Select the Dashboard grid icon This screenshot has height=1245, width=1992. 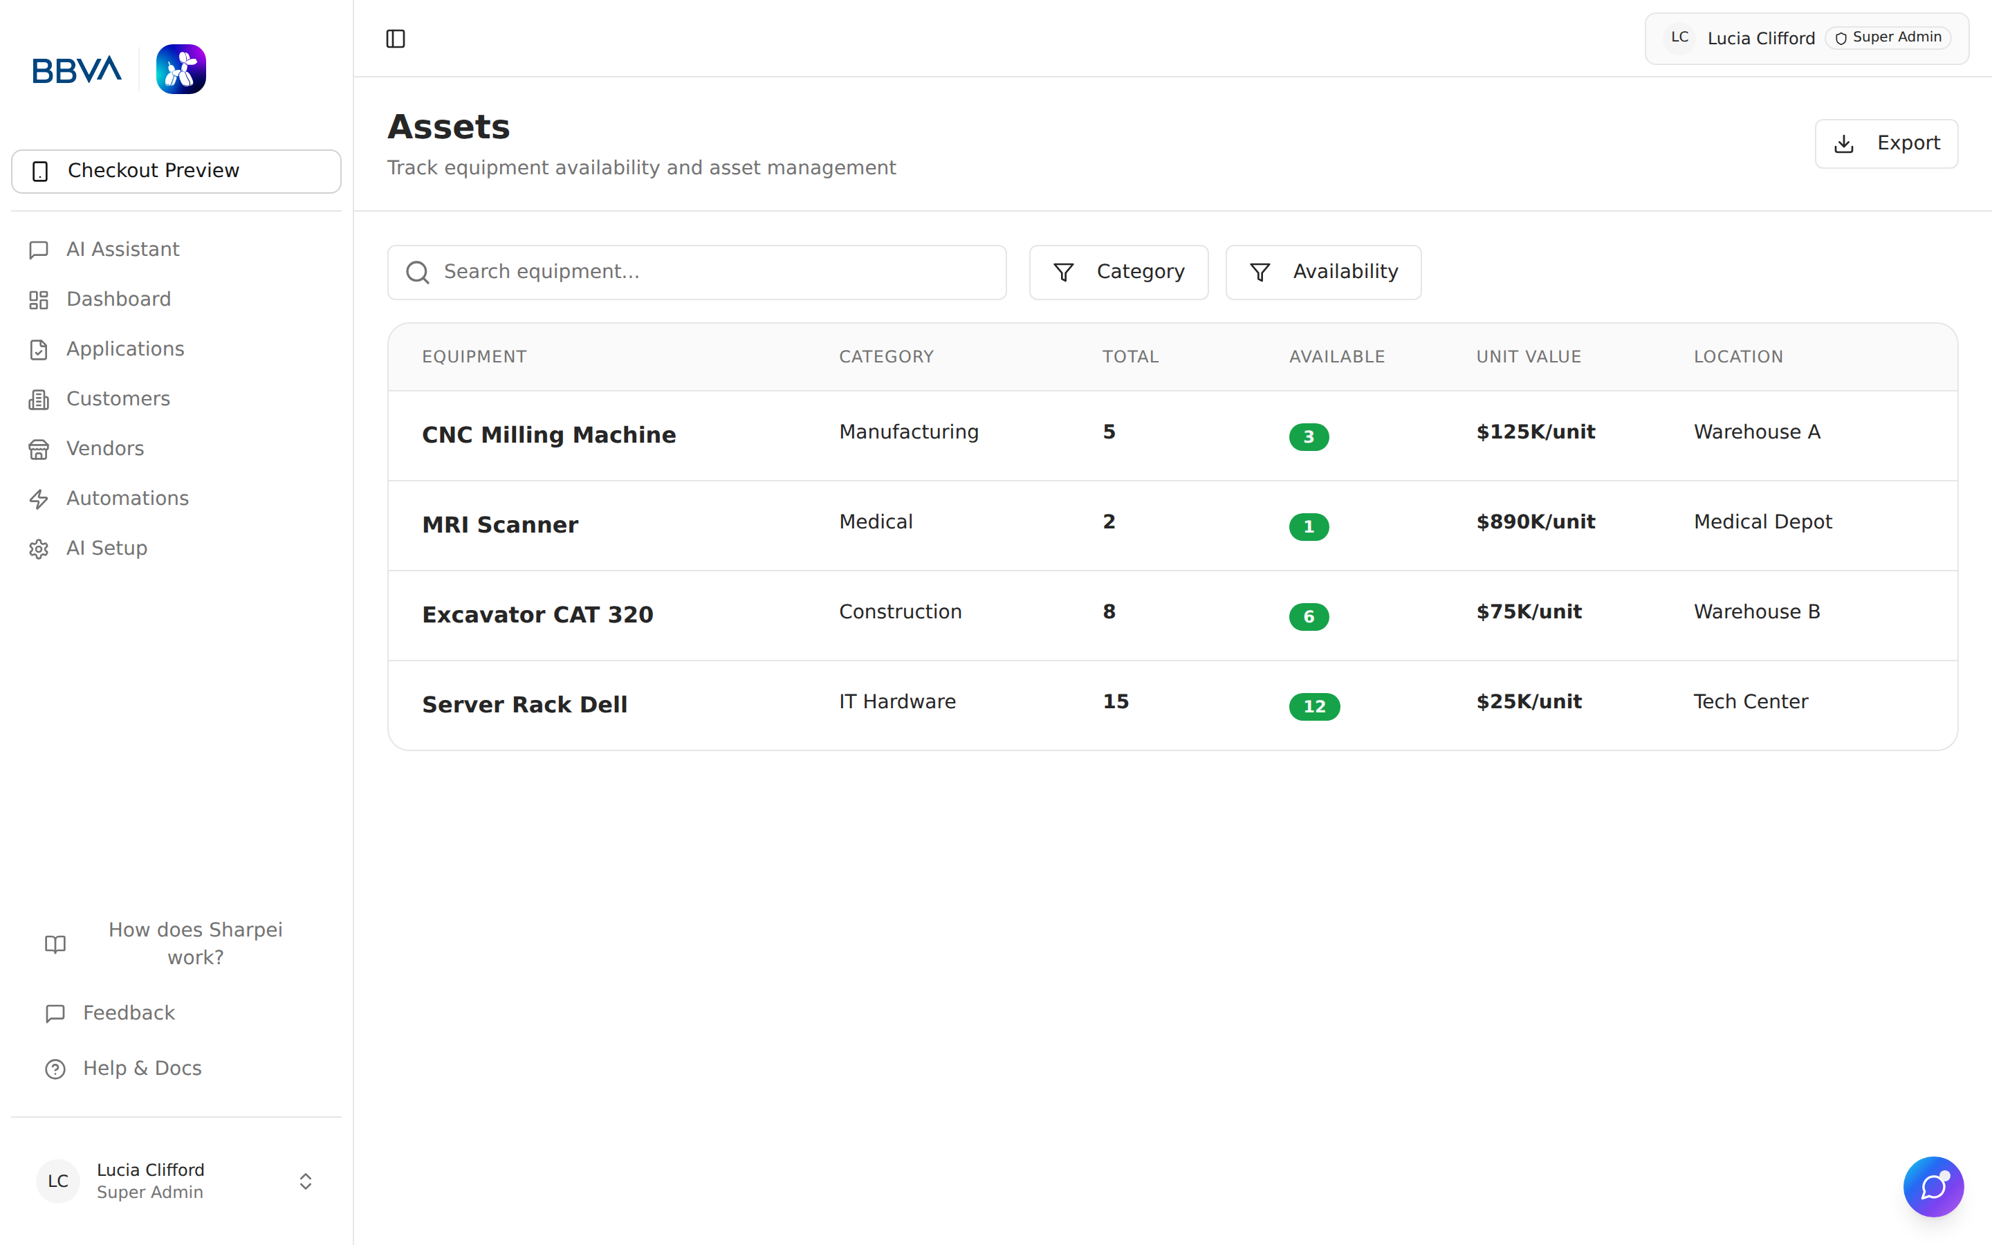(39, 299)
